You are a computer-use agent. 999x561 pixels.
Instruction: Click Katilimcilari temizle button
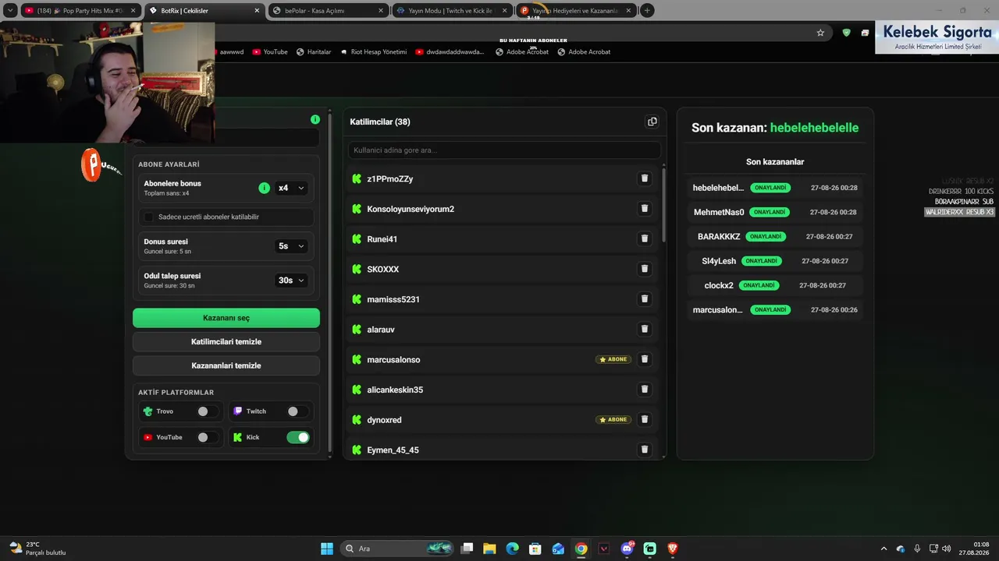(226, 342)
